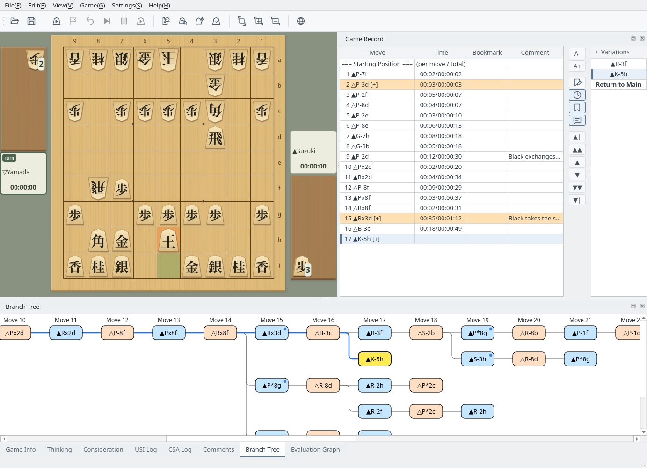Select move 9 ▲P-2d in record

[451, 157]
